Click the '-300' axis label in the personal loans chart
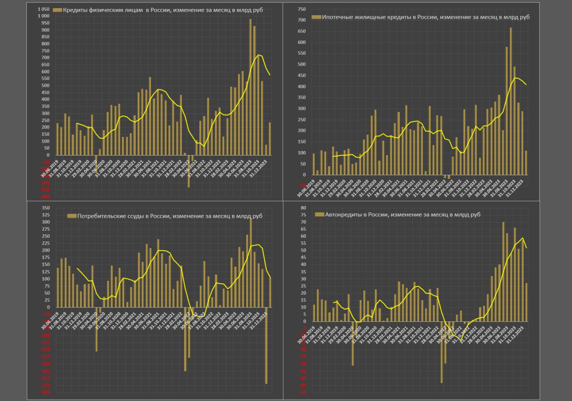The width and height of the screenshot is (572, 401). pyautogui.click(x=44, y=197)
